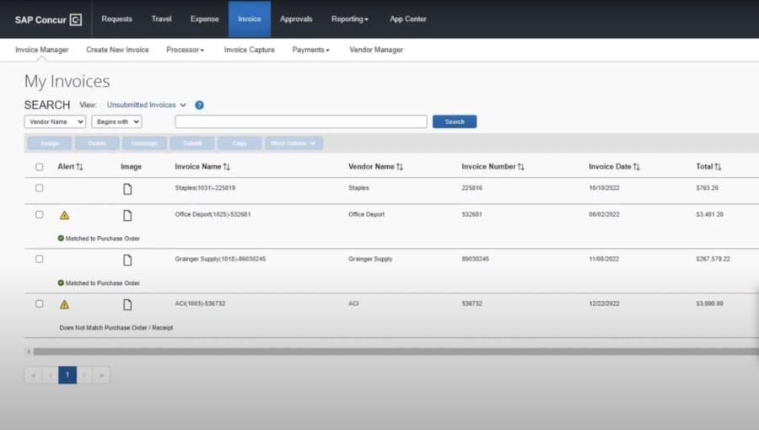Click the Submit button
Image resolution: width=759 pixels, height=430 pixels.
click(192, 143)
